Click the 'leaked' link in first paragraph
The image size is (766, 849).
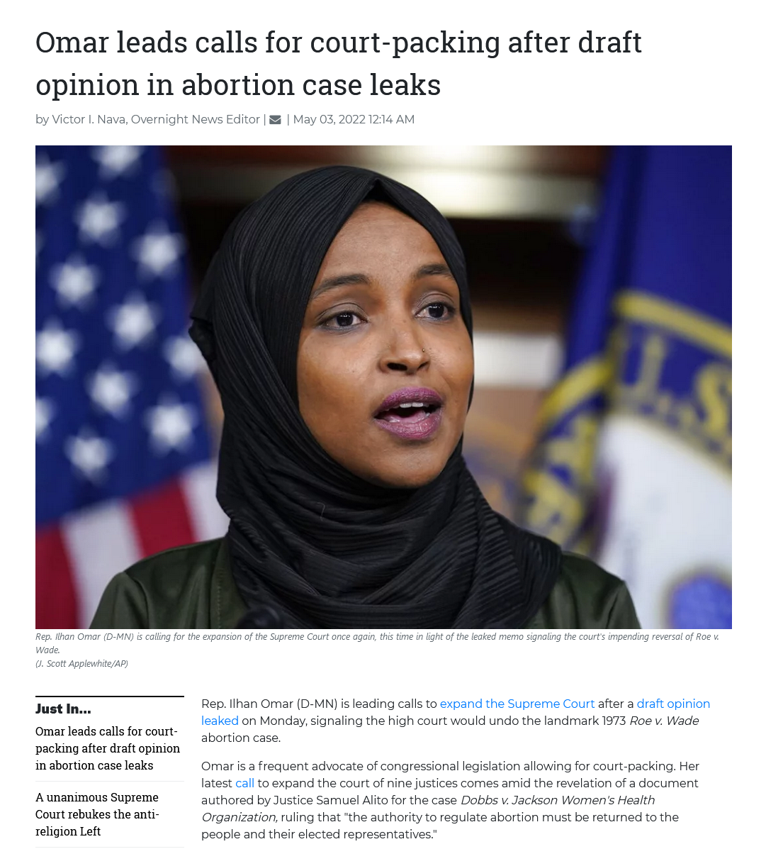click(220, 721)
